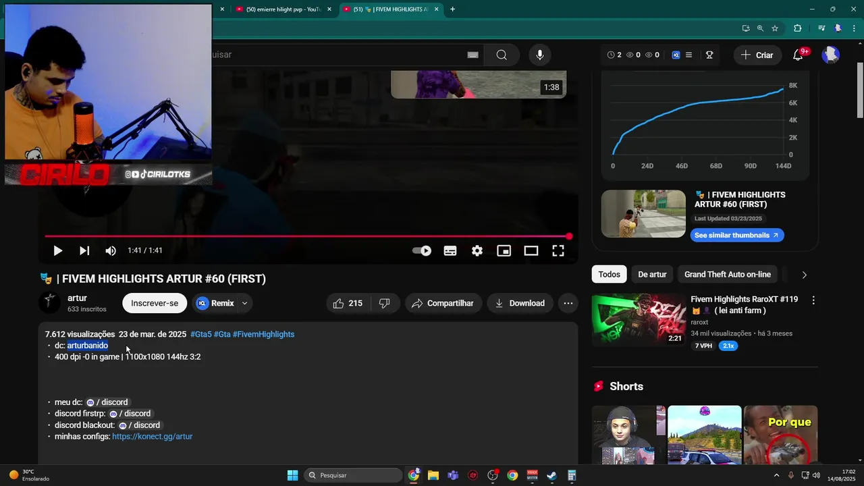Show more filter chips arrow
This screenshot has height=486, width=864.
tap(804, 275)
